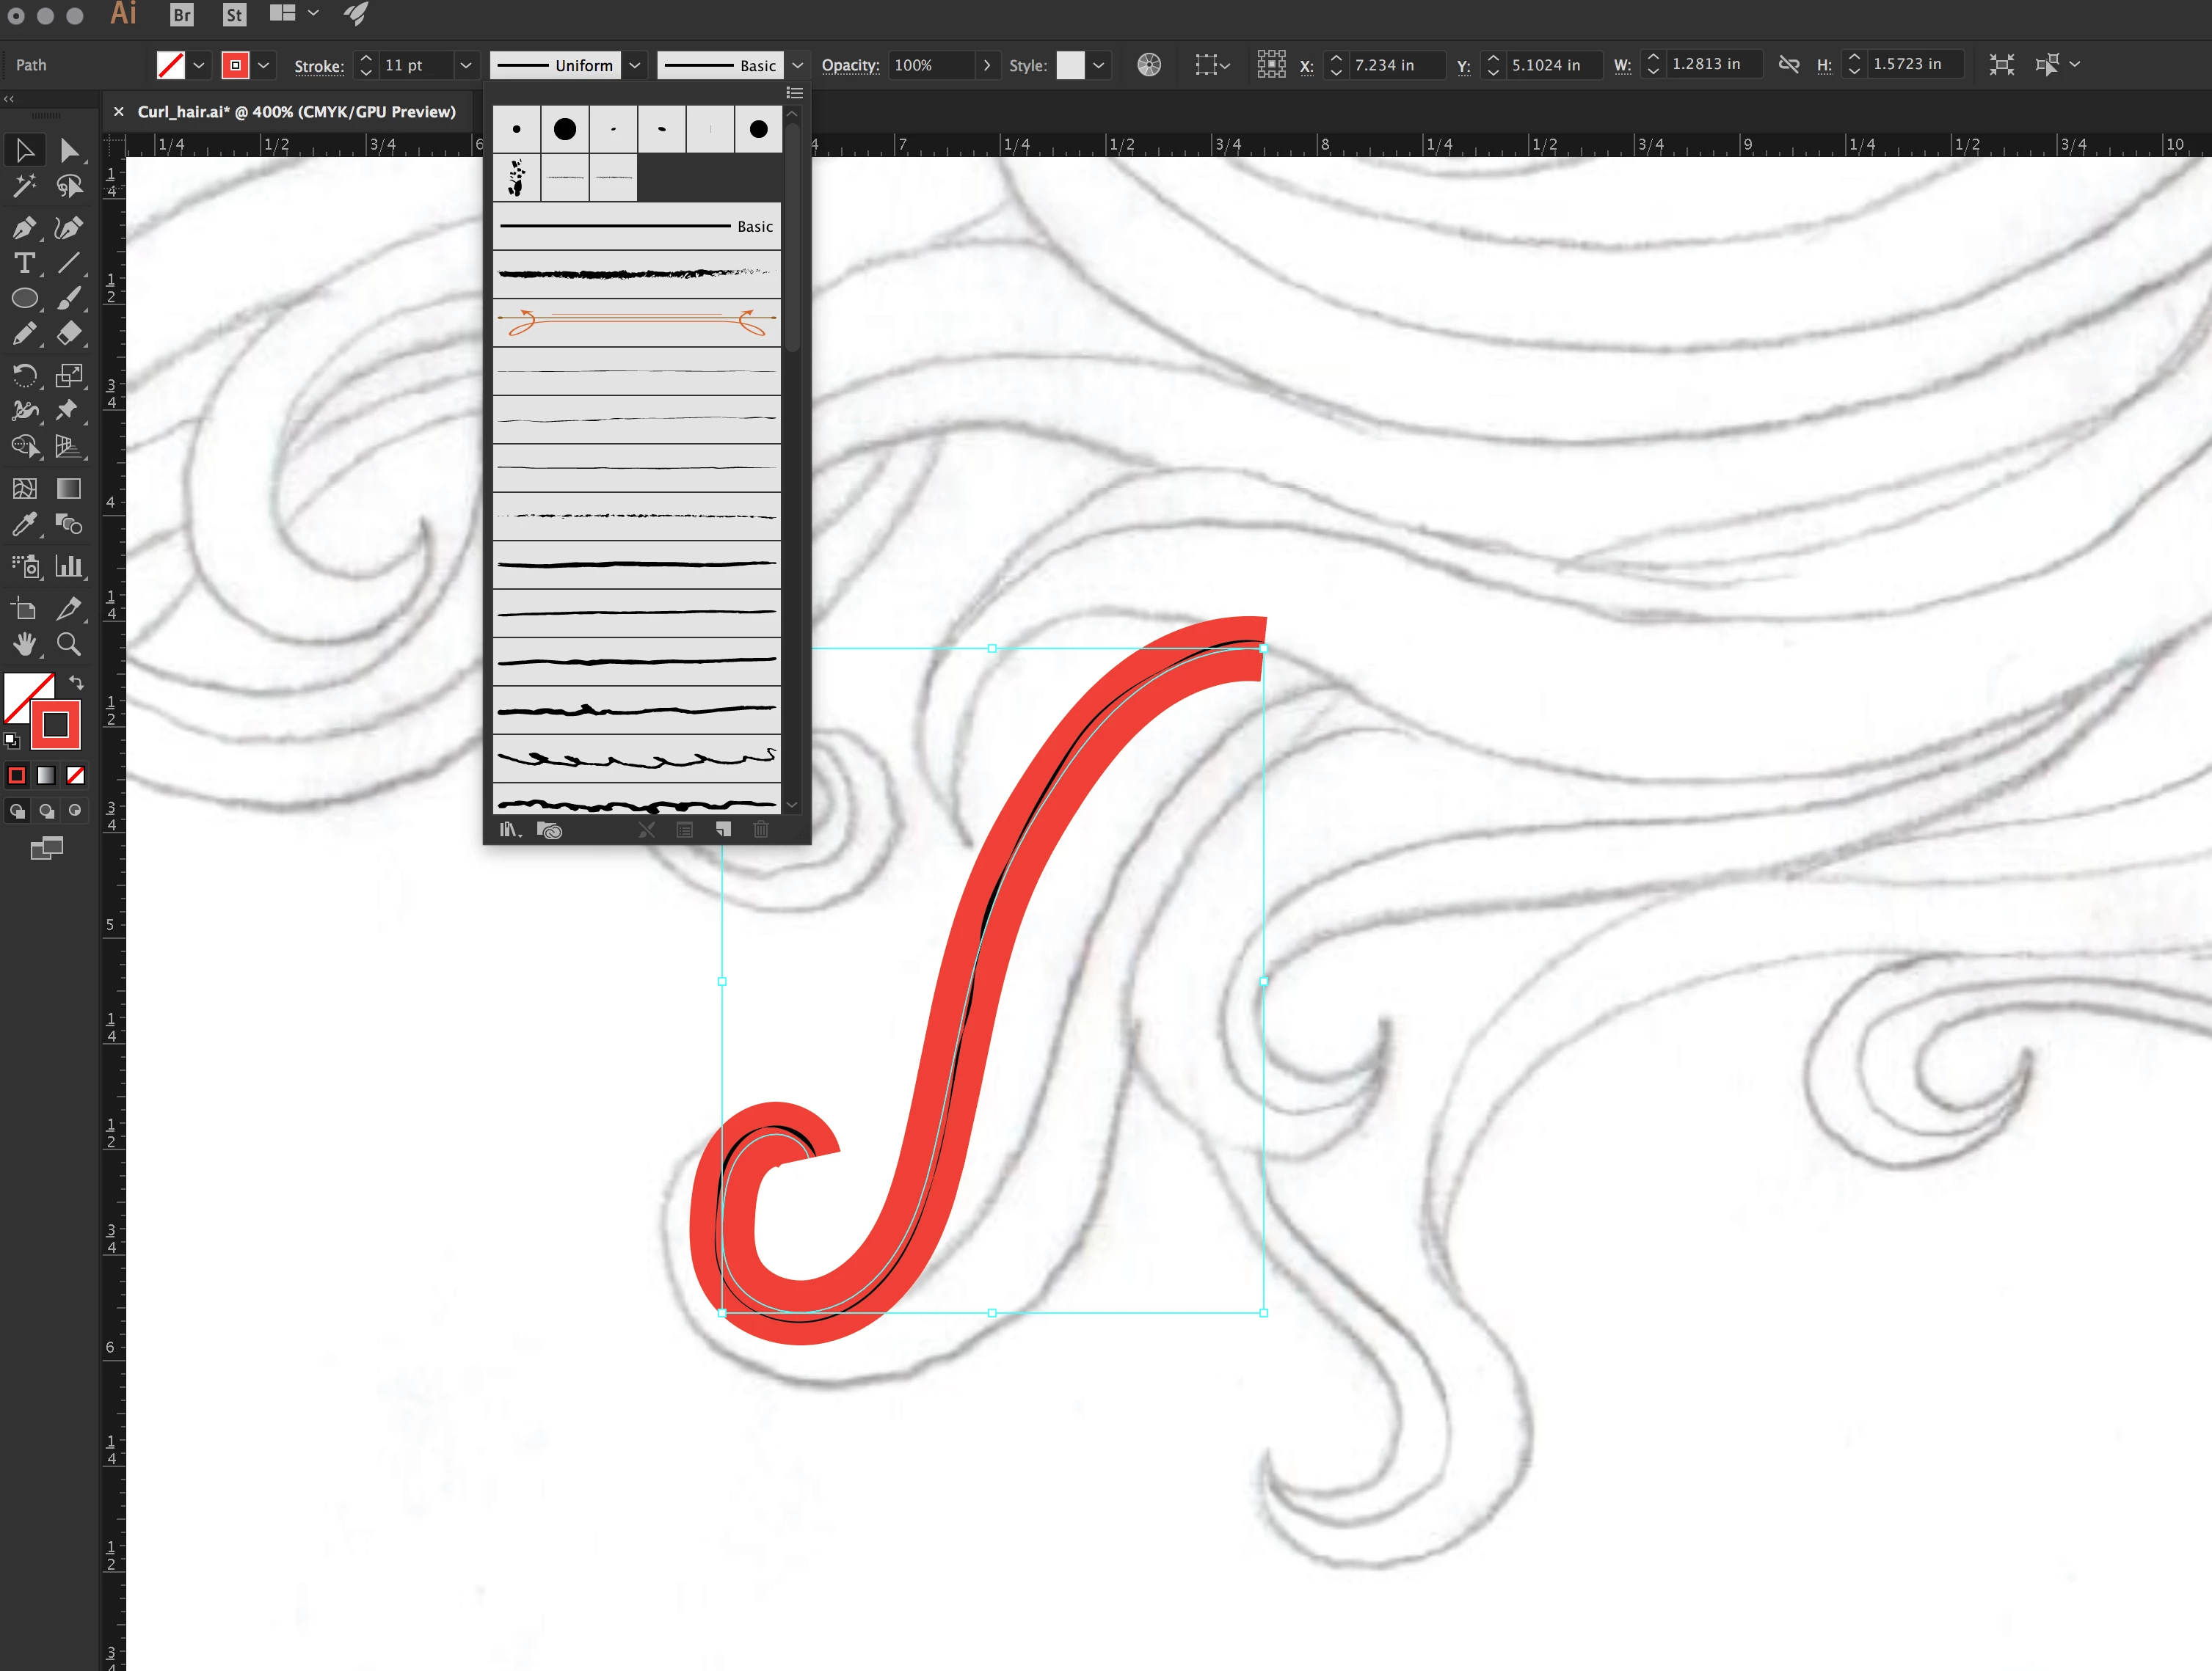Select the Zoom magnifier tool
Image resolution: width=2212 pixels, height=1671 pixels.
[68, 645]
